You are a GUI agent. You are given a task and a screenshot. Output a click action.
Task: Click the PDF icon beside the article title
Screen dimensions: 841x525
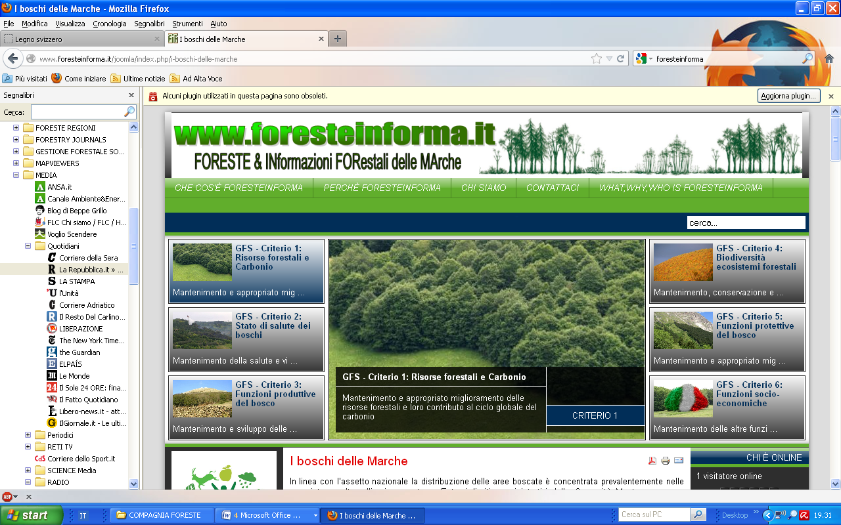coord(652,461)
